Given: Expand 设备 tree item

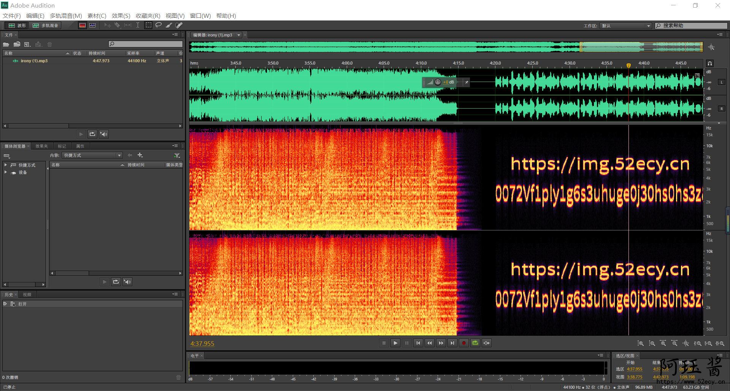Looking at the screenshot, I should point(6,172).
